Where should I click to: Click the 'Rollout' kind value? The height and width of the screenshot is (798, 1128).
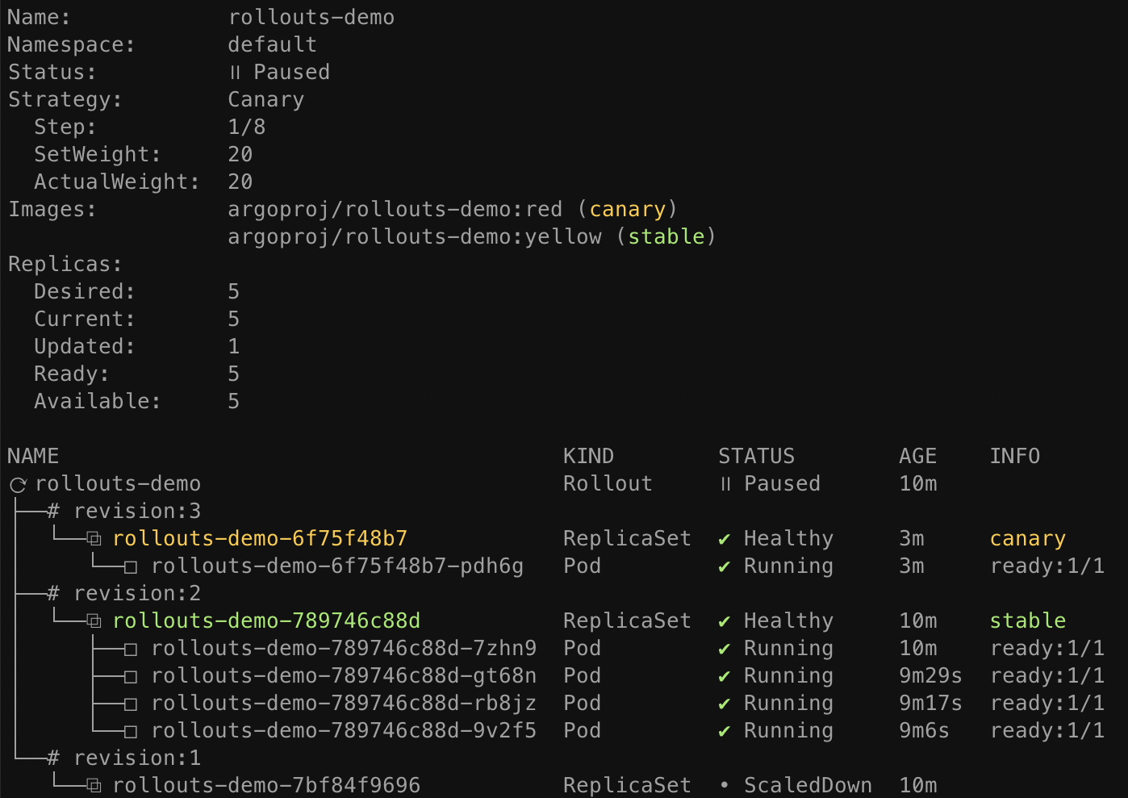pyautogui.click(x=608, y=484)
